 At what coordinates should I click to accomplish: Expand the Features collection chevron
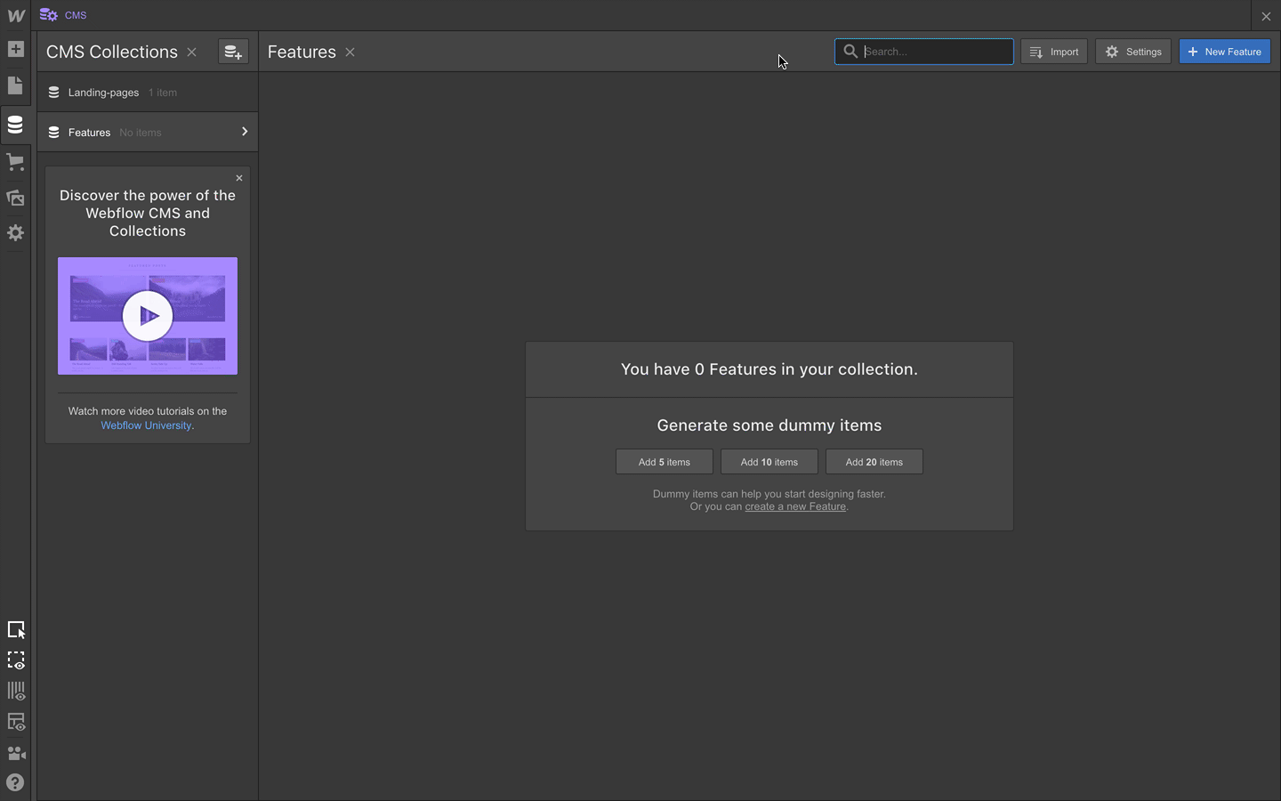coord(245,132)
